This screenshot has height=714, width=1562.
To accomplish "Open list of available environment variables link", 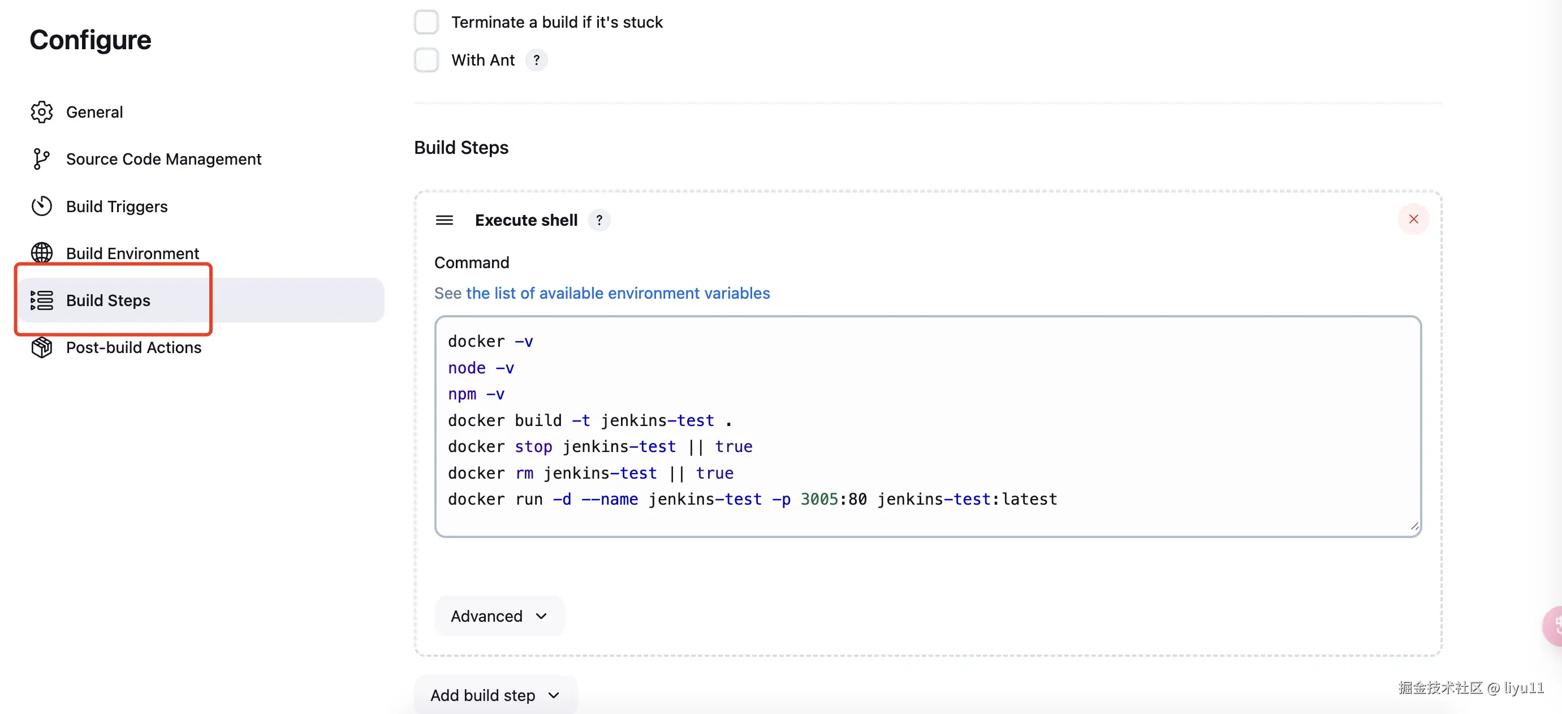I will point(618,293).
